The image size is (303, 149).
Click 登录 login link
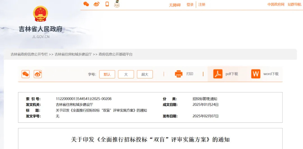click(190, 4)
